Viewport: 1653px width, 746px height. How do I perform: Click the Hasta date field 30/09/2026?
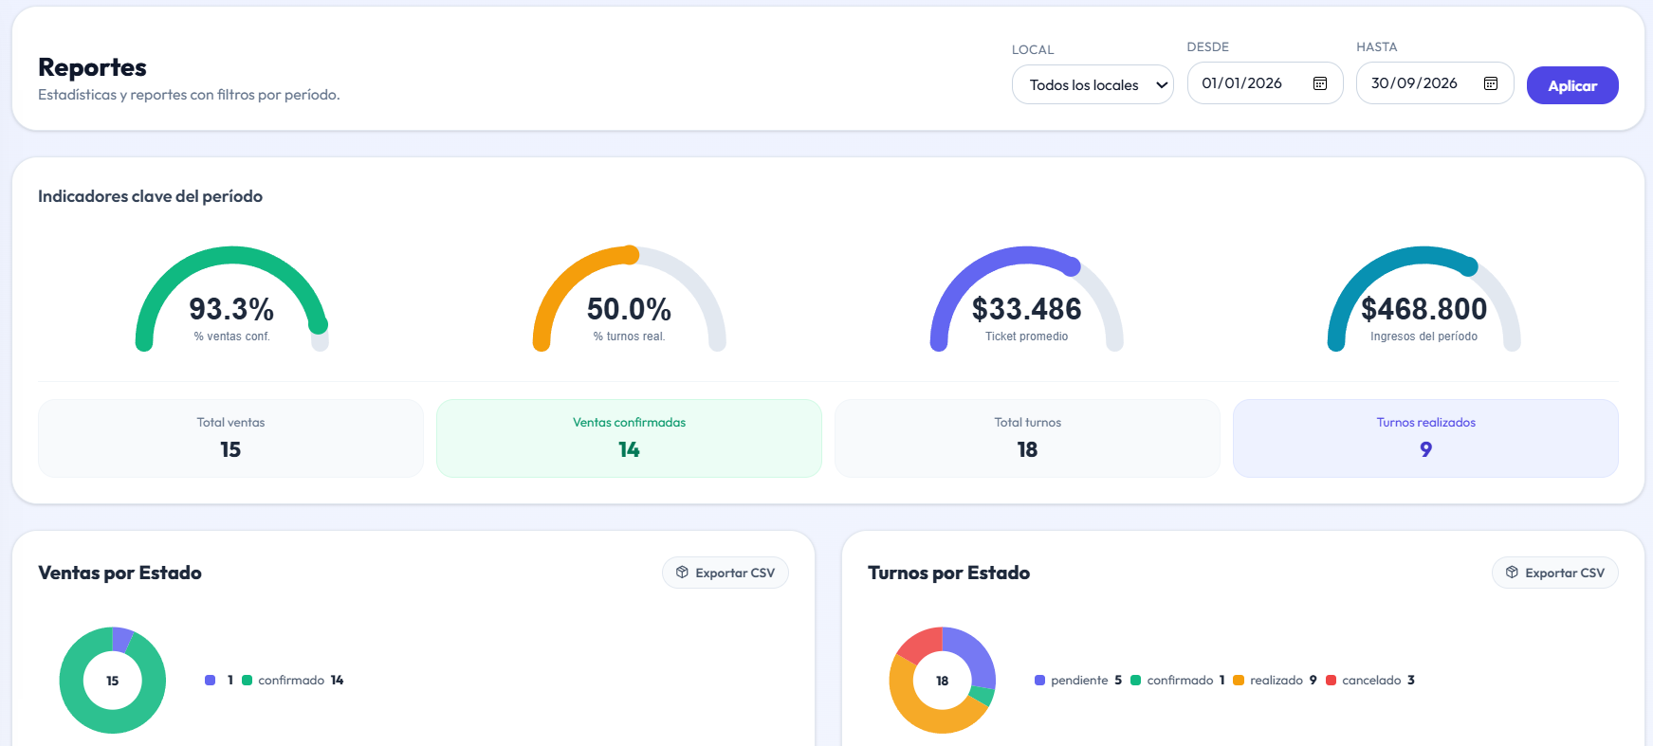(1435, 83)
